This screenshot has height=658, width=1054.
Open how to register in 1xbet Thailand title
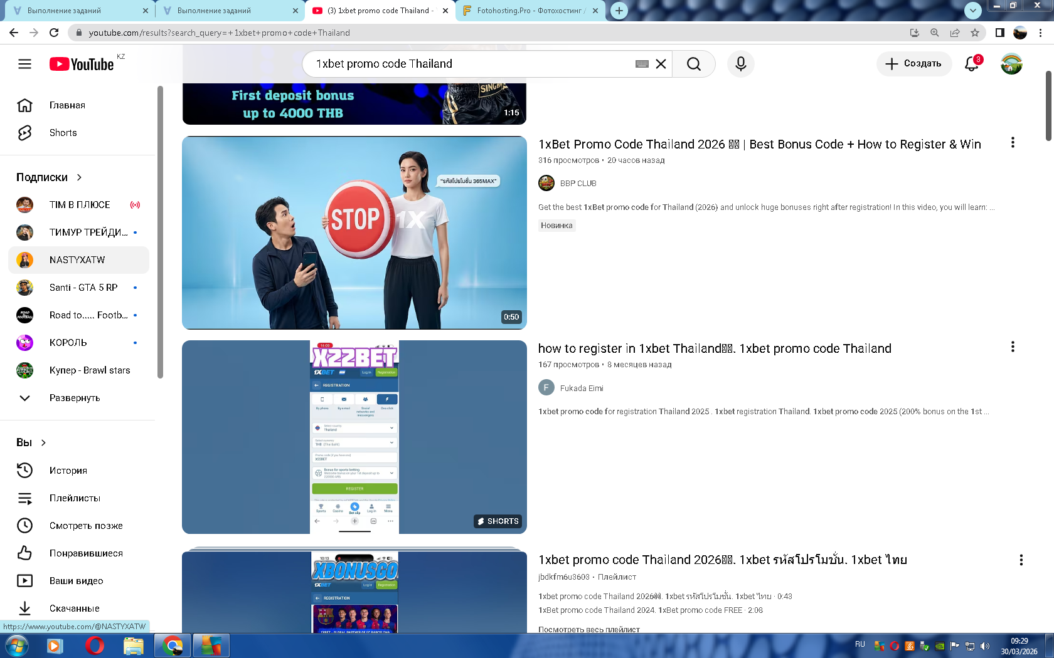[715, 348]
